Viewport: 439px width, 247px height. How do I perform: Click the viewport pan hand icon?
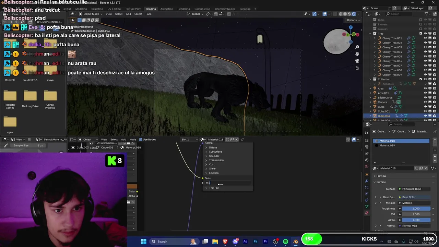coord(357,54)
